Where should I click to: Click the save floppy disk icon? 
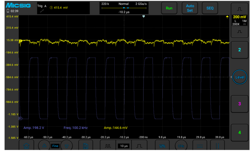85,146
